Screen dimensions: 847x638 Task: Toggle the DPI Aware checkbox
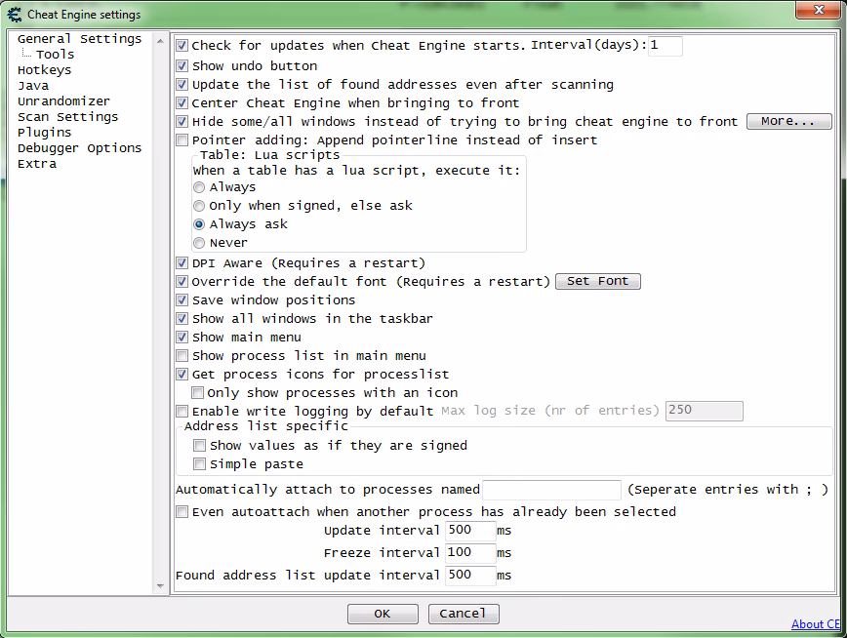(182, 263)
